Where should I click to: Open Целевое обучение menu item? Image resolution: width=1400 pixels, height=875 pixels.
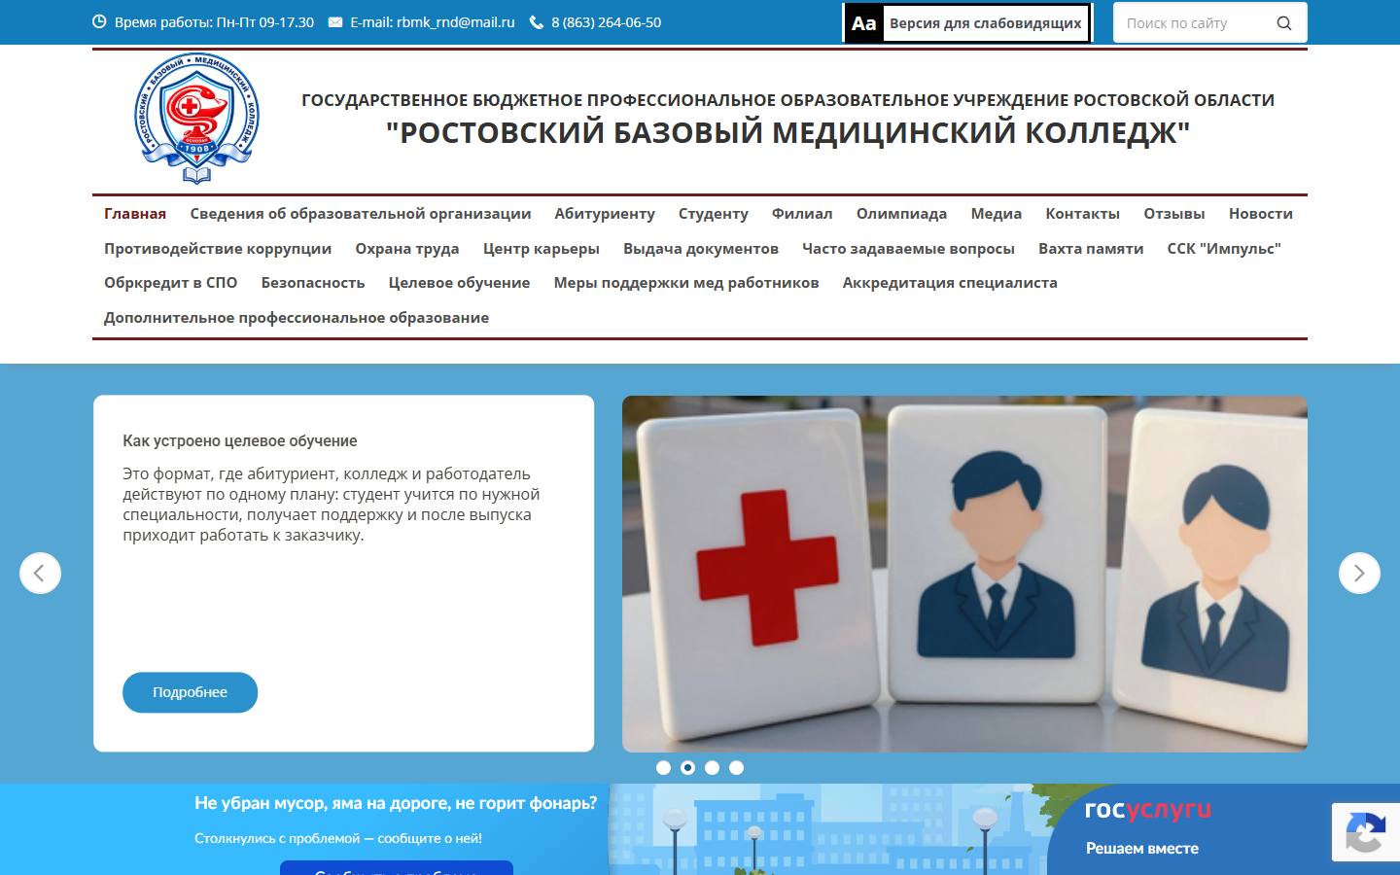(x=459, y=283)
